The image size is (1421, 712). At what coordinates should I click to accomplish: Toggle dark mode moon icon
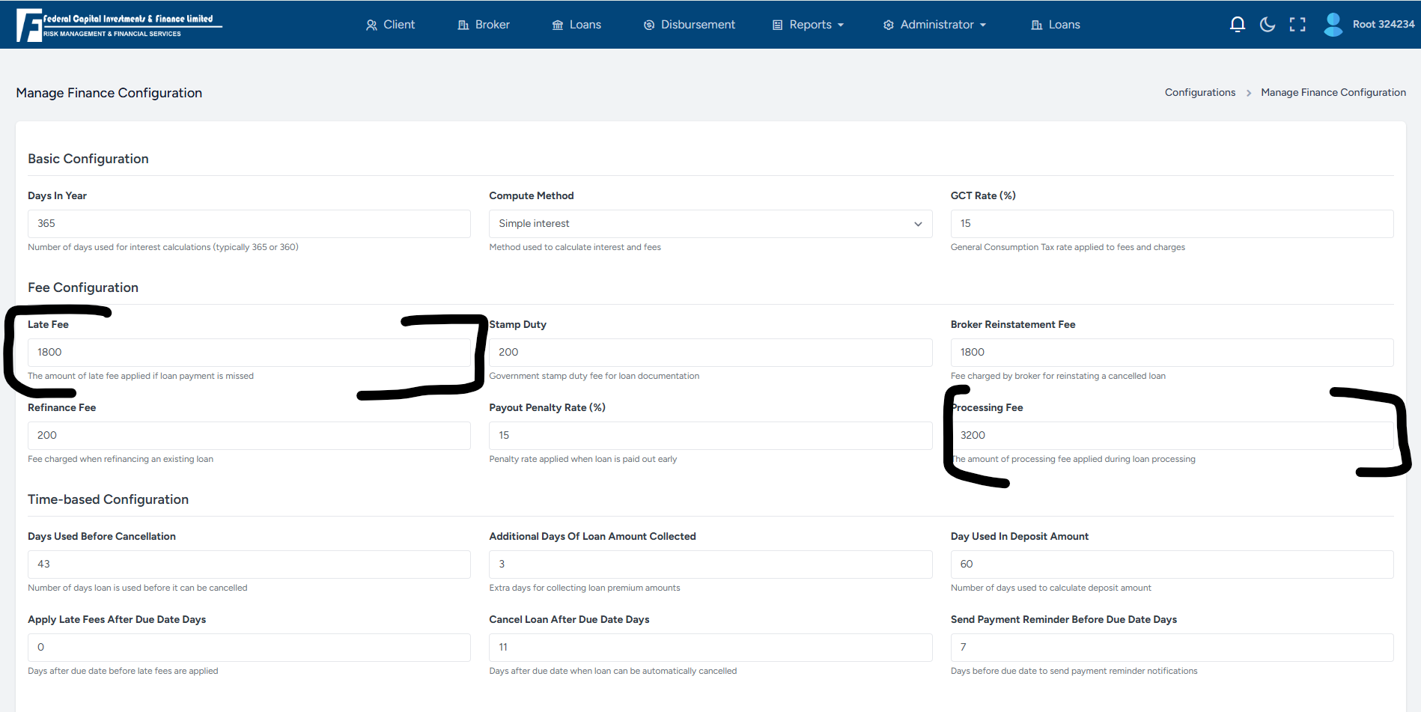(x=1267, y=25)
